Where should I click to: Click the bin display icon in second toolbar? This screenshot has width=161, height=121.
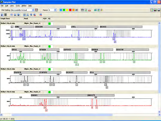(x=24, y=15)
